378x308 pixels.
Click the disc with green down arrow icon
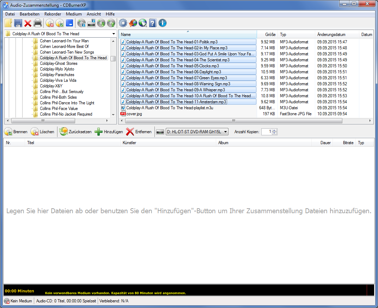[101, 23]
